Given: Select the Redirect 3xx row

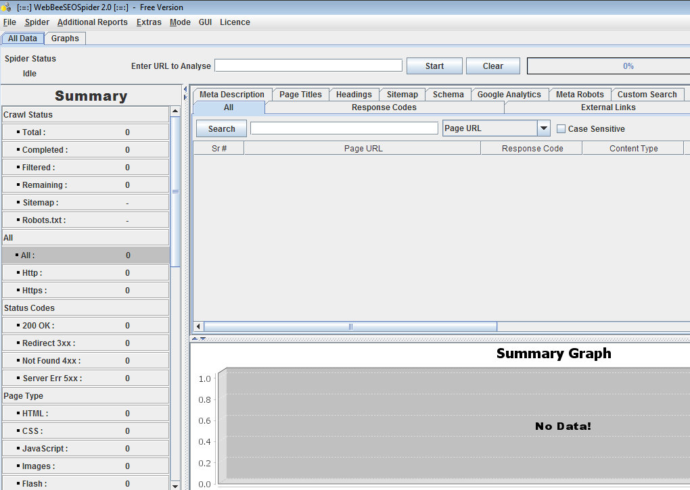Looking at the screenshot, I should pyautogui.click(x=86, y=343).
